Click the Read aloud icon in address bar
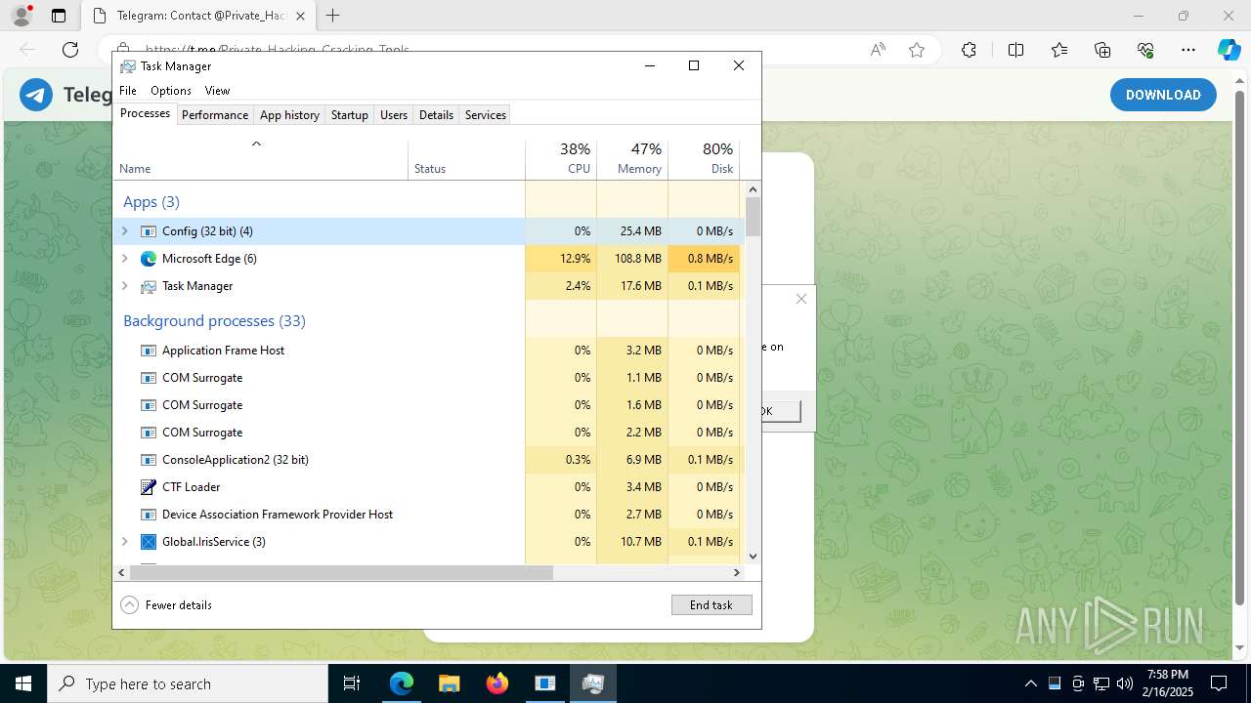This screenshot has width=1251, height=703. pos(878,50)
